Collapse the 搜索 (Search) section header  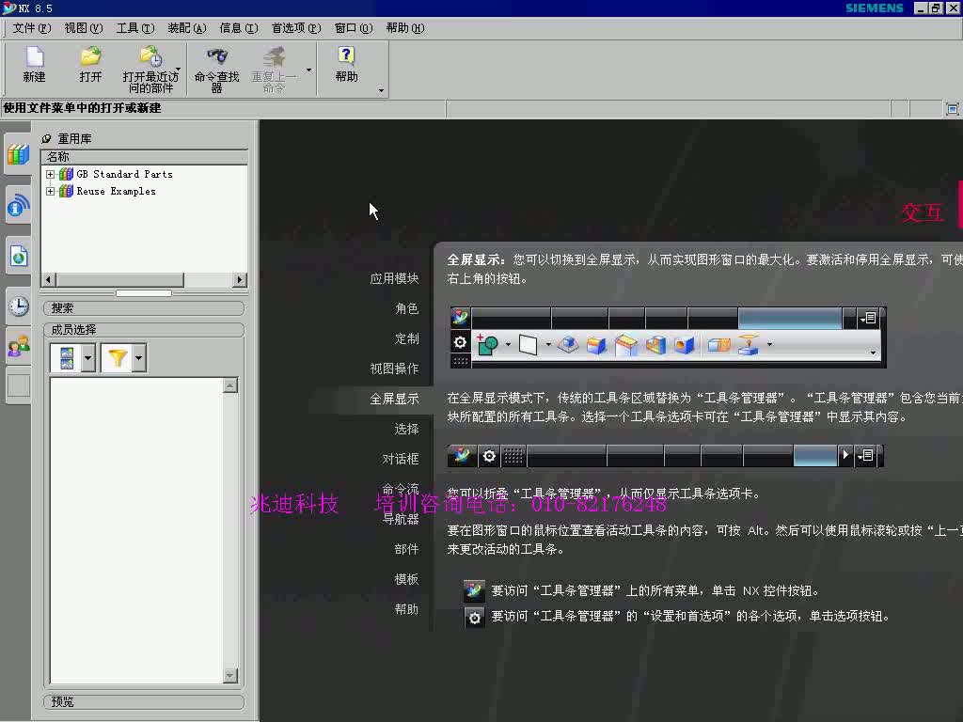(144, 308)
